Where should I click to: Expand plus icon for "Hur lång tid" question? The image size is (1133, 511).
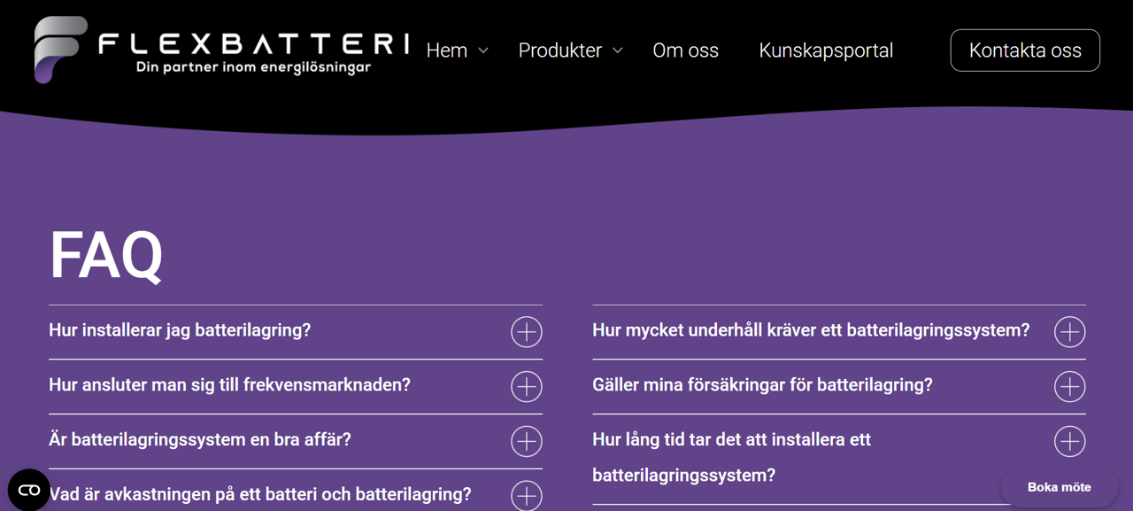1070,441
